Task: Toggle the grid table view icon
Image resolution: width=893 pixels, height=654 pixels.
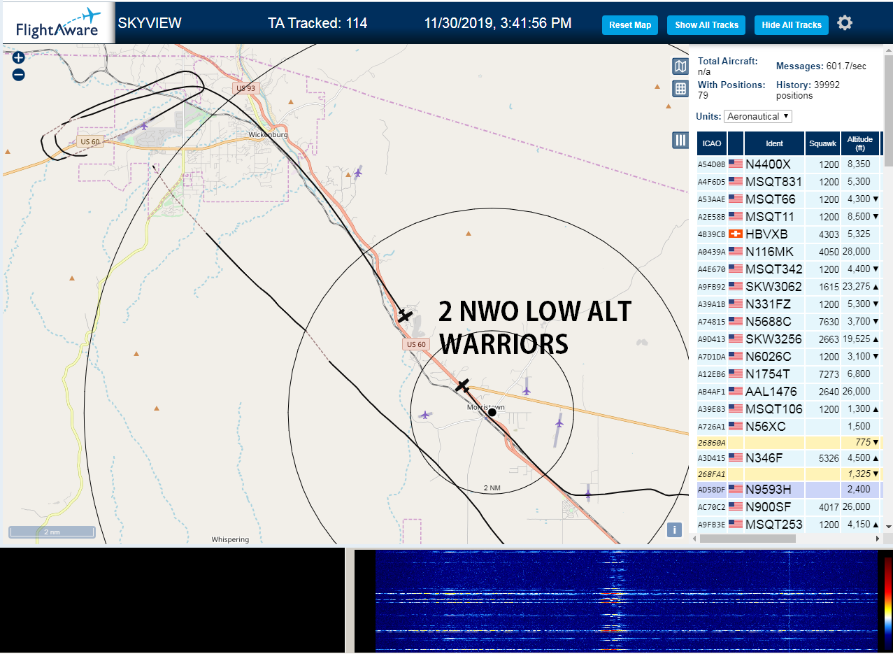Action: click(x=680, y=89)
